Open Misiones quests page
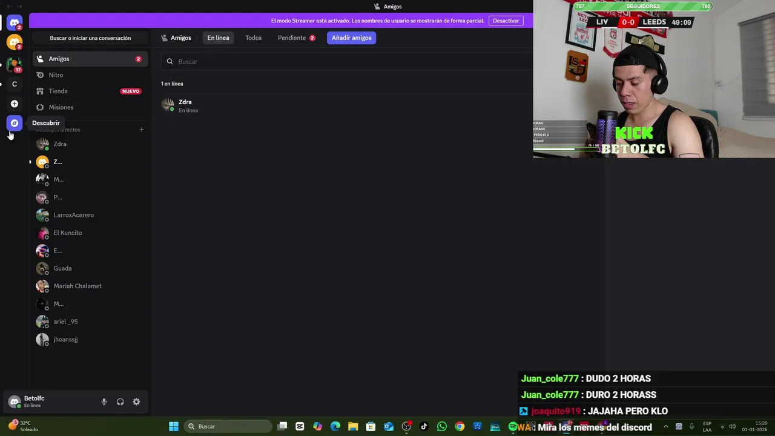This screenshot has height=436, width=775. coord(90,107)
